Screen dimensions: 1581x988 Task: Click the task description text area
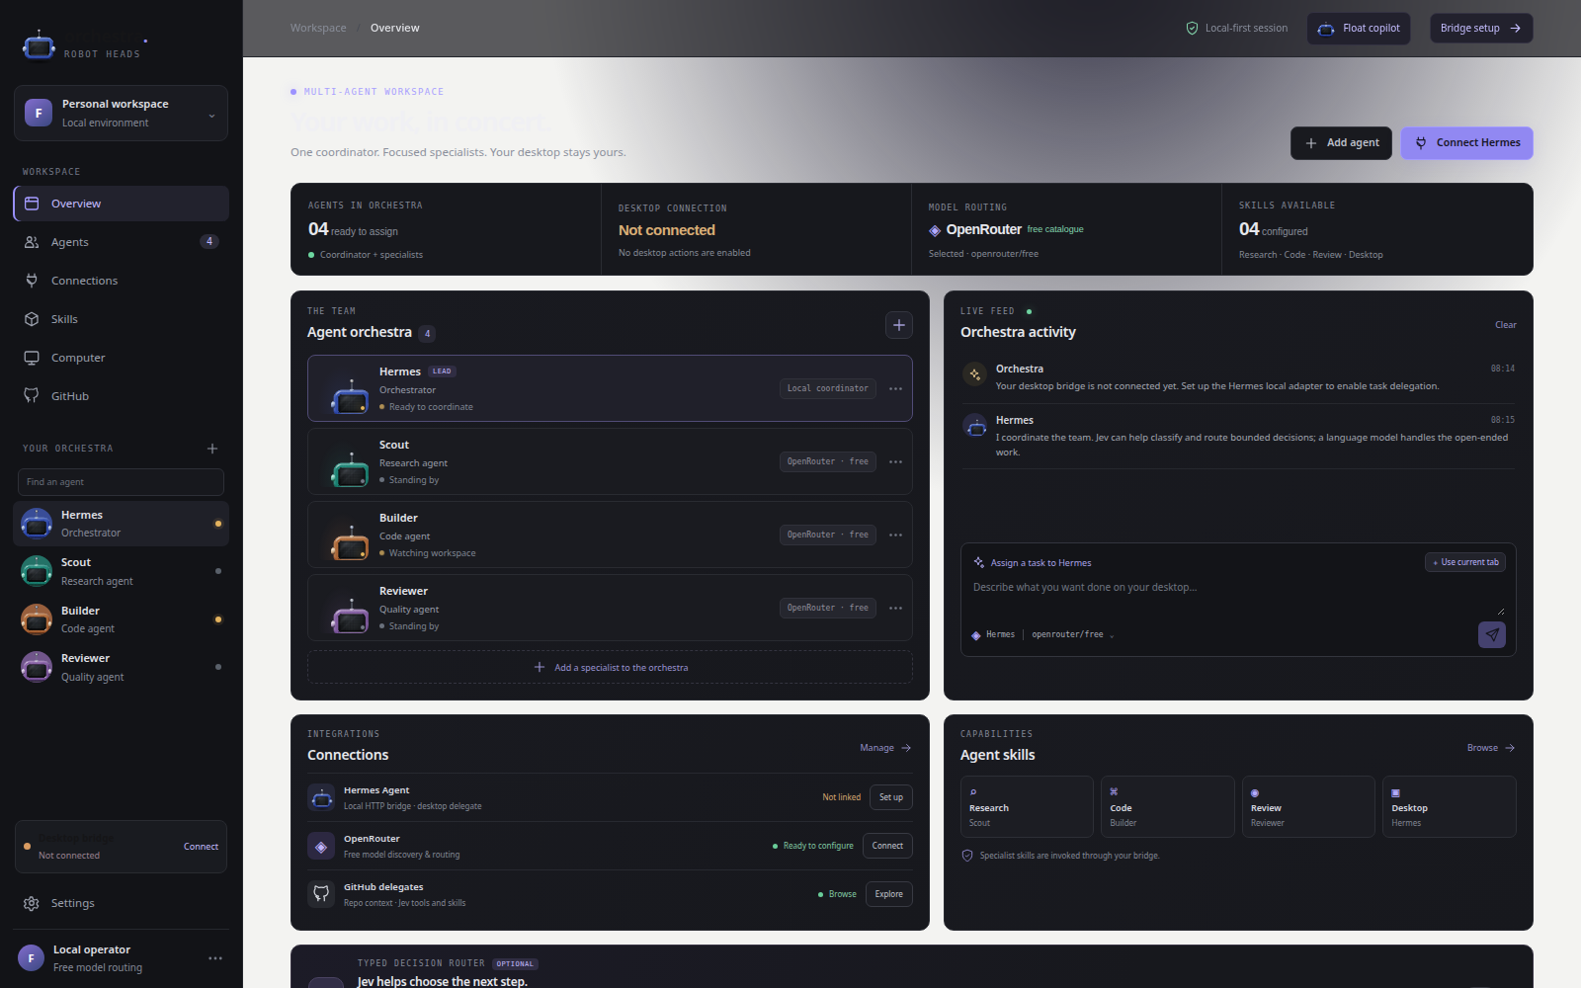[x=1238, y=597]
